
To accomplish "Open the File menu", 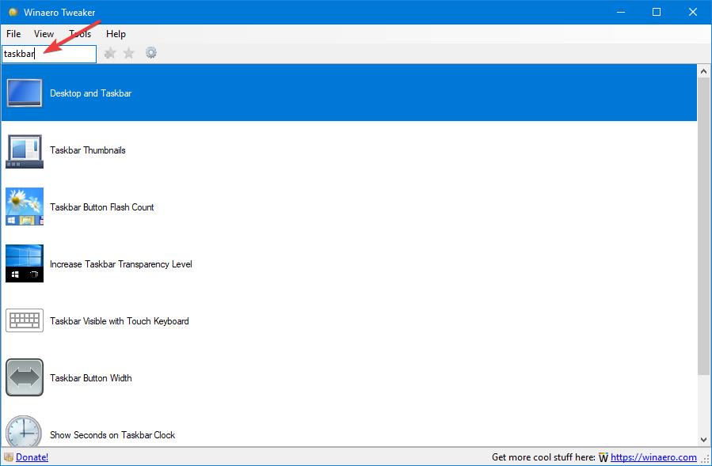I will coord(13,34).
